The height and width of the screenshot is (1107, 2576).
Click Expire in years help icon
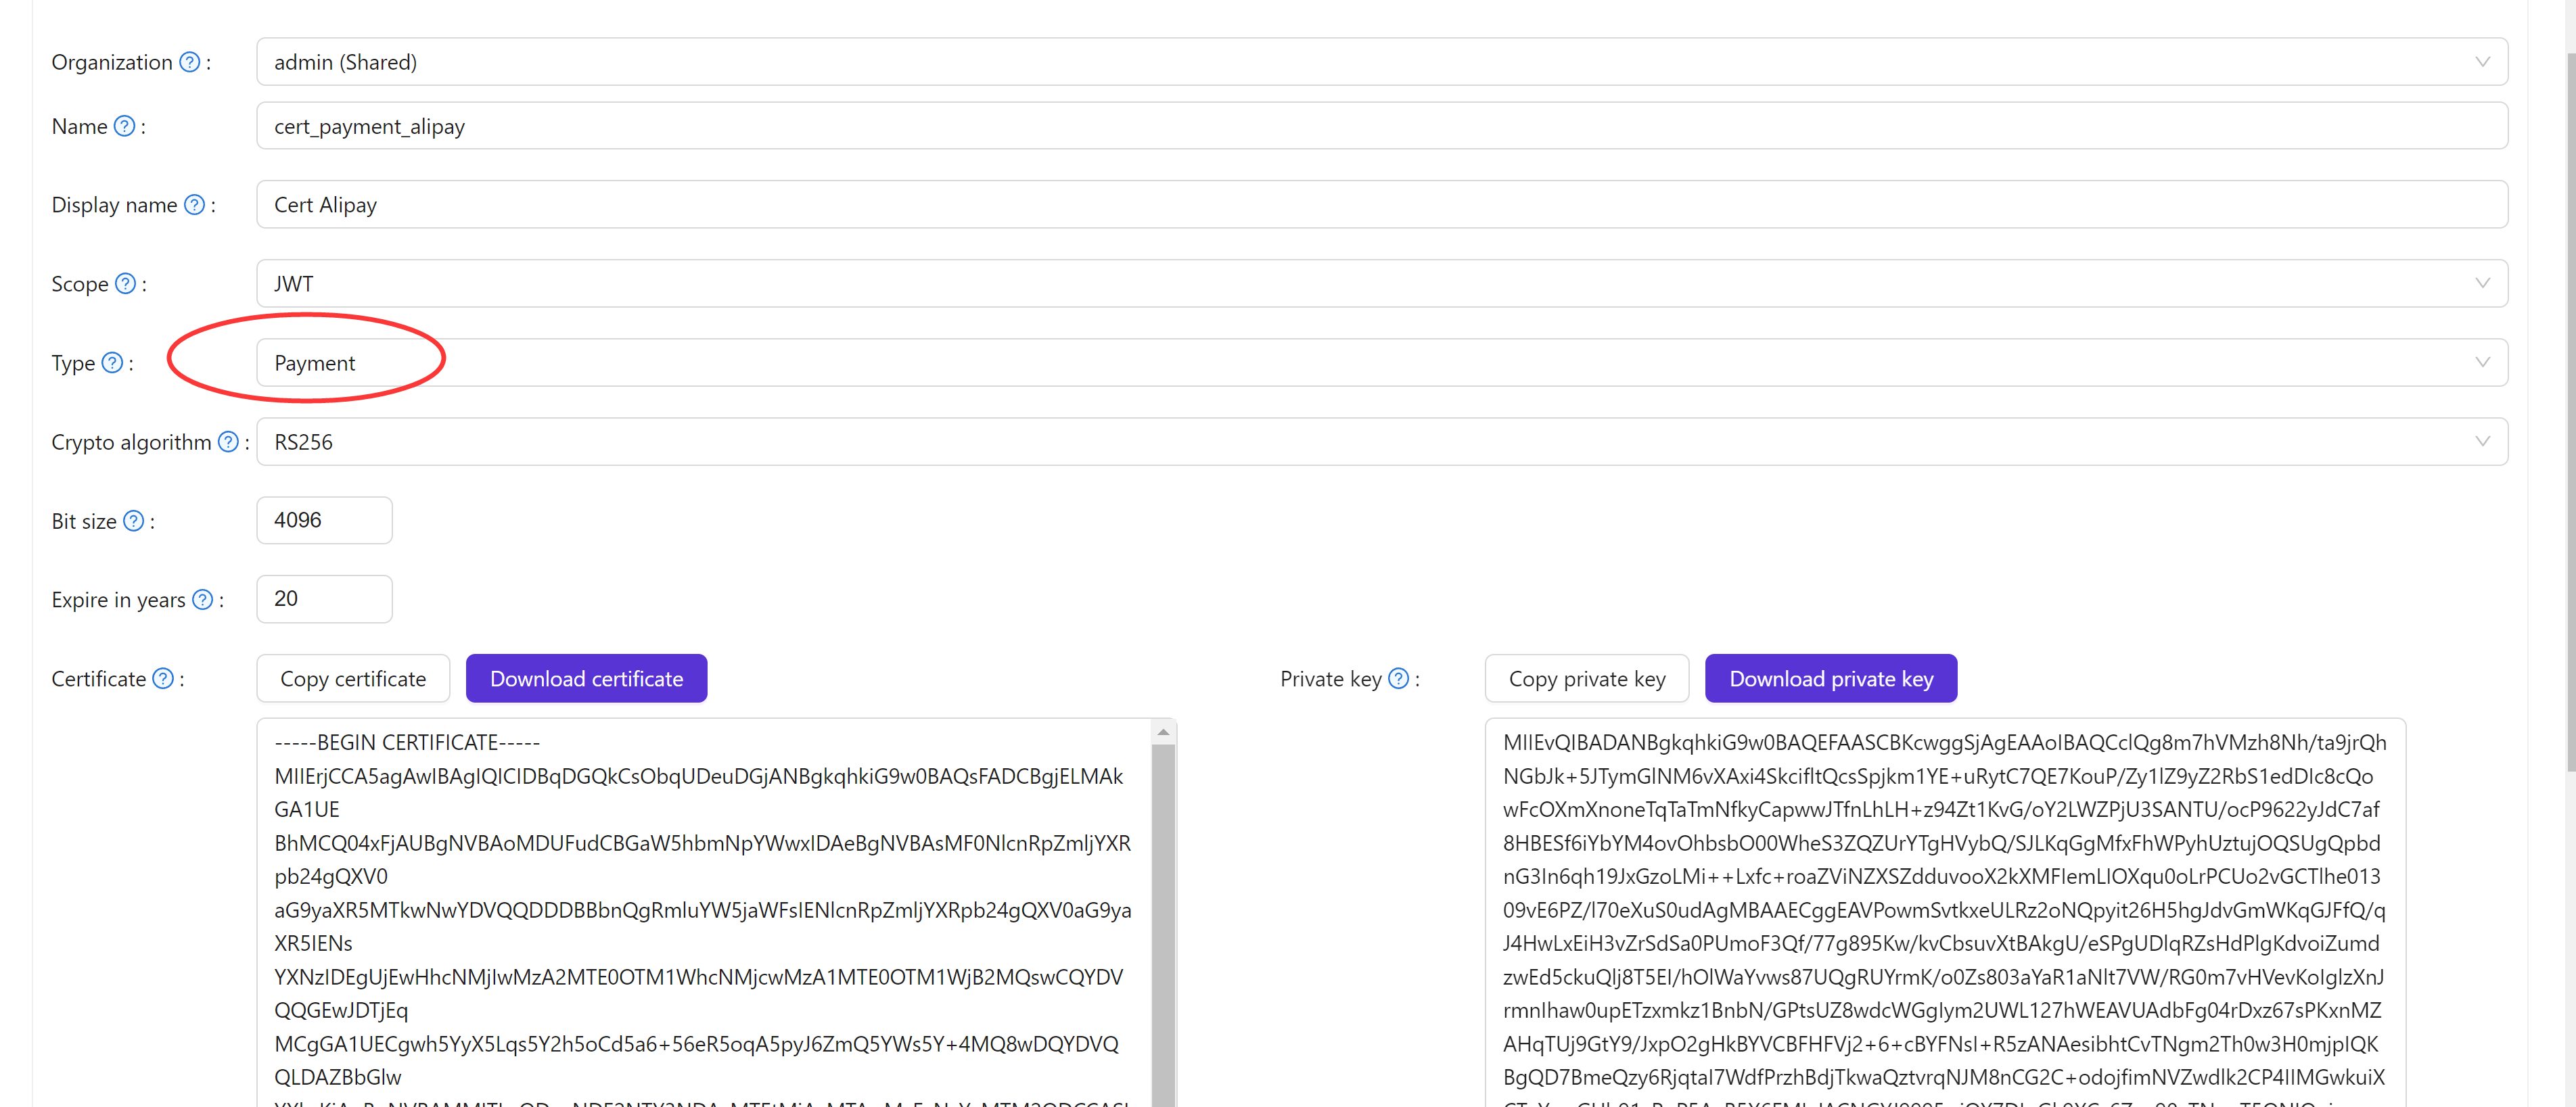click(202, 600)
